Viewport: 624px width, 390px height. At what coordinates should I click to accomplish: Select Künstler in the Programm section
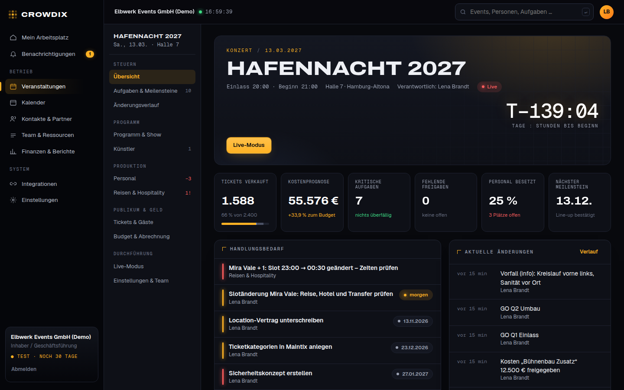[x=152, y=149]
